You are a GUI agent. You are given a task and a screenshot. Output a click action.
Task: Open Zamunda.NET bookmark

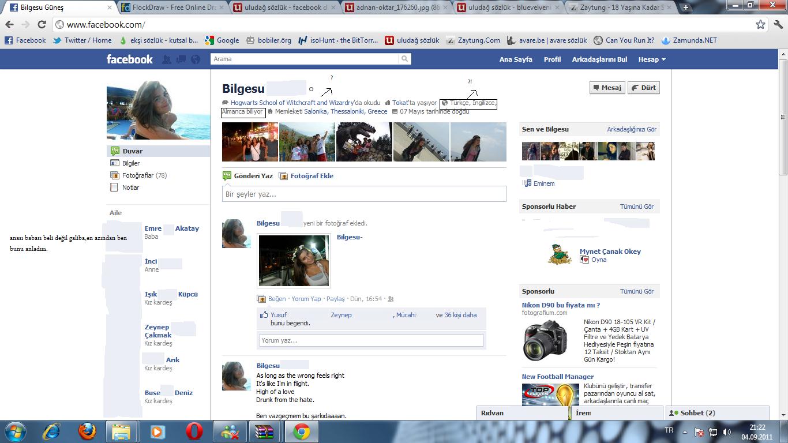[689, 40]
